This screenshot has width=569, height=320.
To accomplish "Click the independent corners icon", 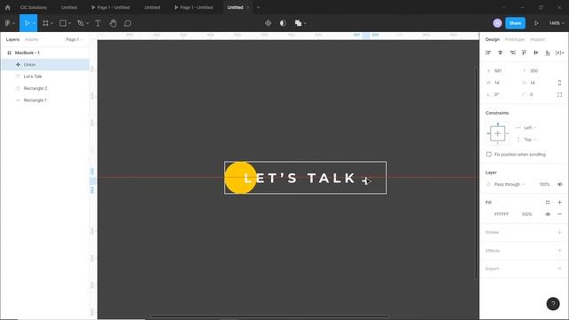I will 559,95.
